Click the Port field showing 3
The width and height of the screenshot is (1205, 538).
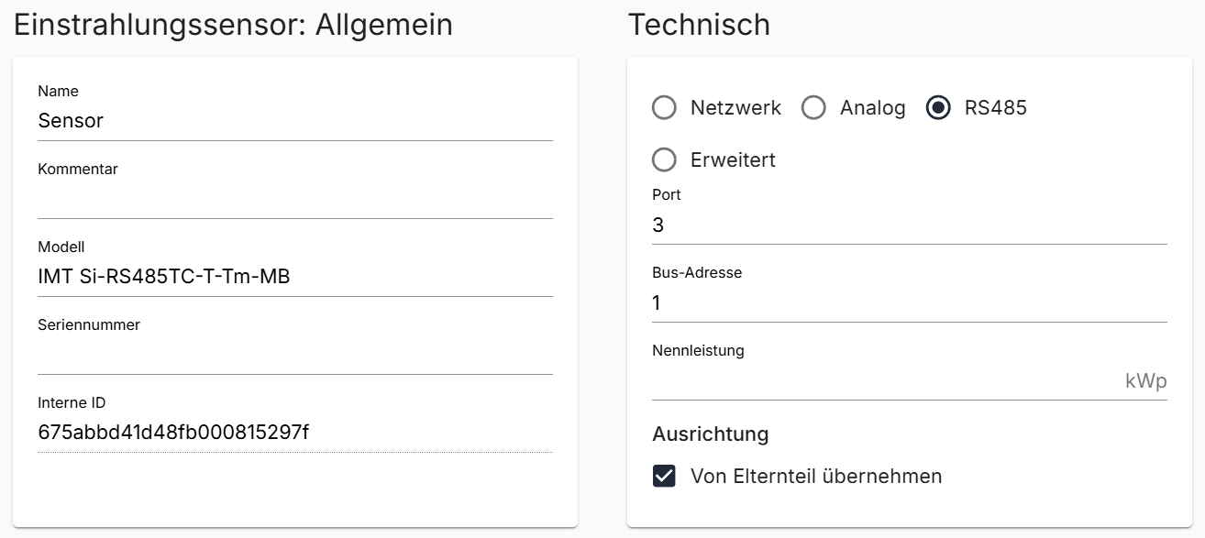point(908,225)
